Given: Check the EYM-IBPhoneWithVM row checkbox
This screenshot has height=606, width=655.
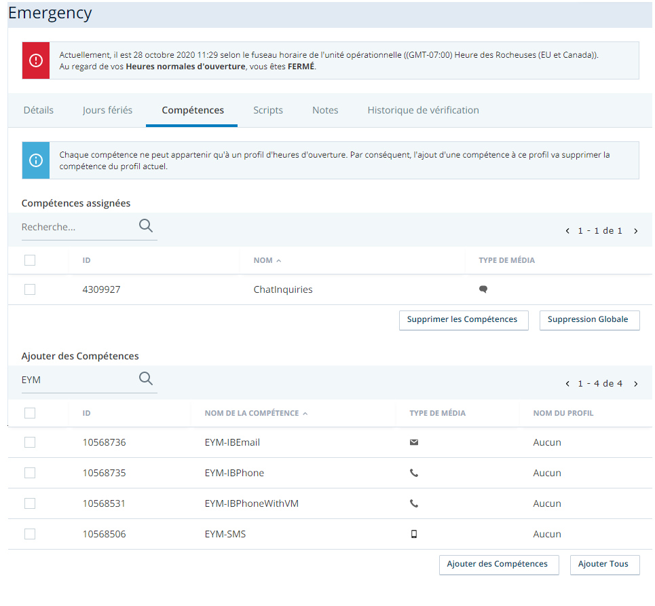Looking at the screenshot, I should pos(30,503).
